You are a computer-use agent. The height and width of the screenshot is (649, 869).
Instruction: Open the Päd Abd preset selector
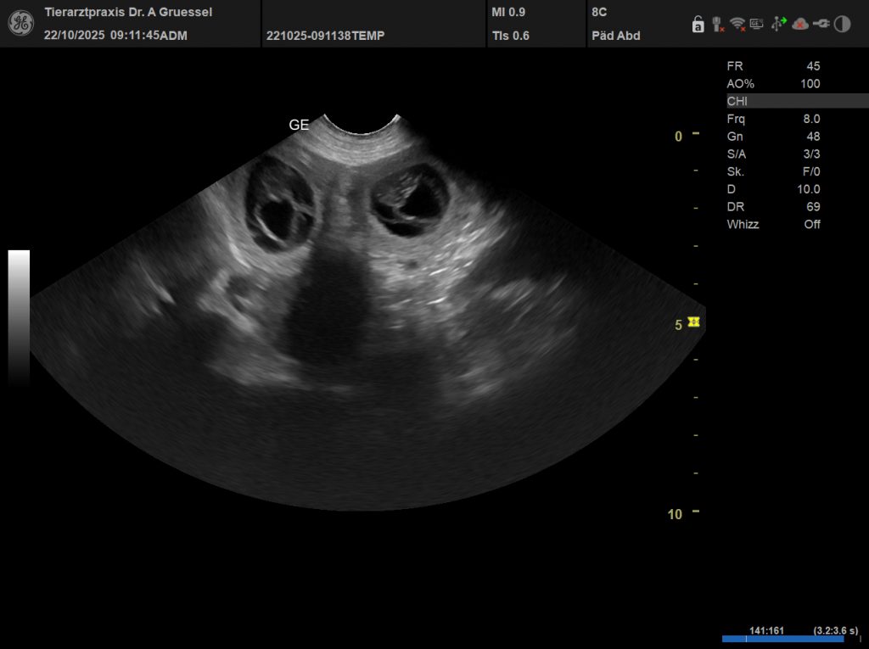click(x=615, y=36)
